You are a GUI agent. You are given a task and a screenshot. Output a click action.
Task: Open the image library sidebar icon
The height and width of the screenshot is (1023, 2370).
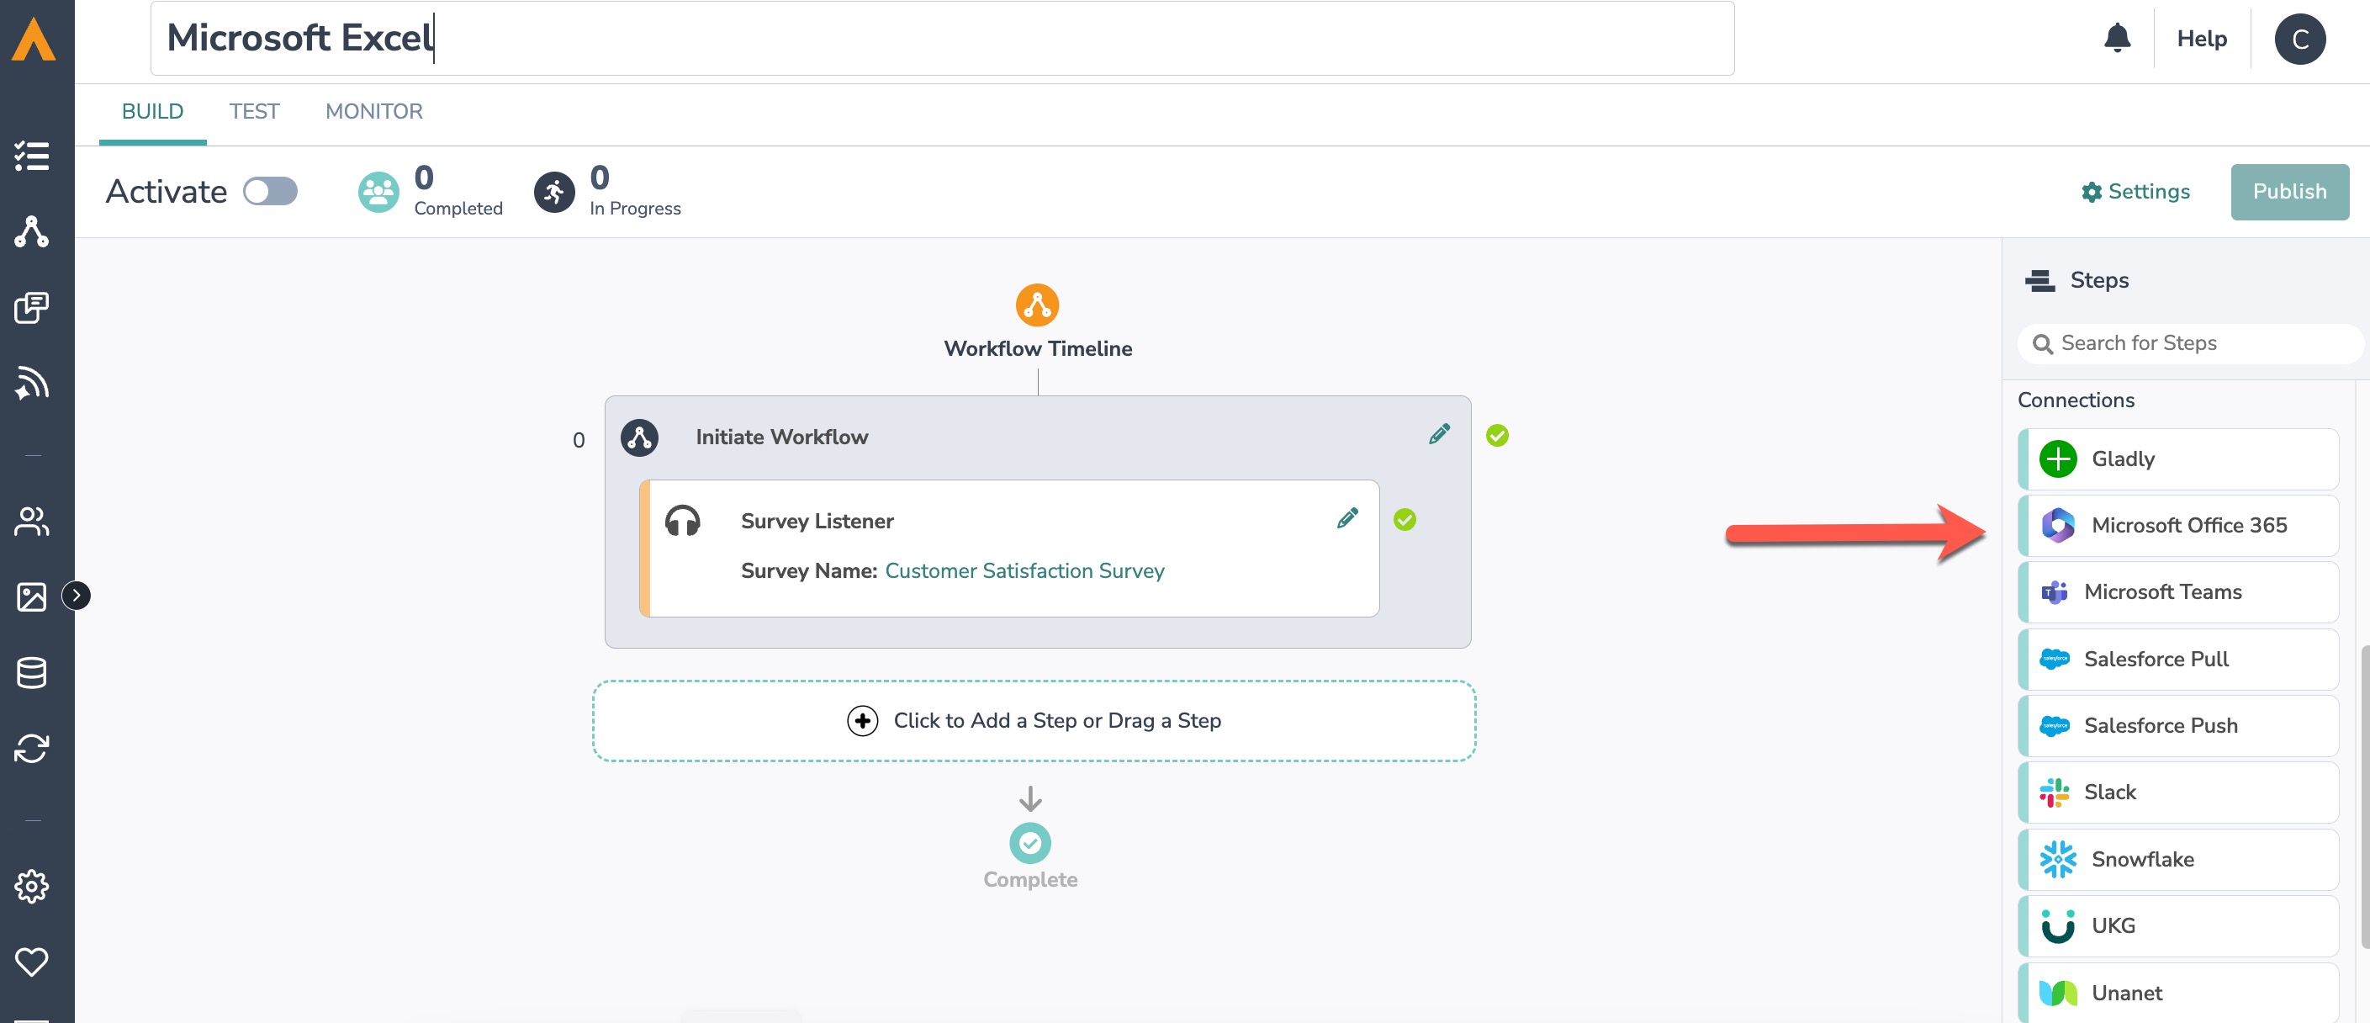click(x=32, y=596)
